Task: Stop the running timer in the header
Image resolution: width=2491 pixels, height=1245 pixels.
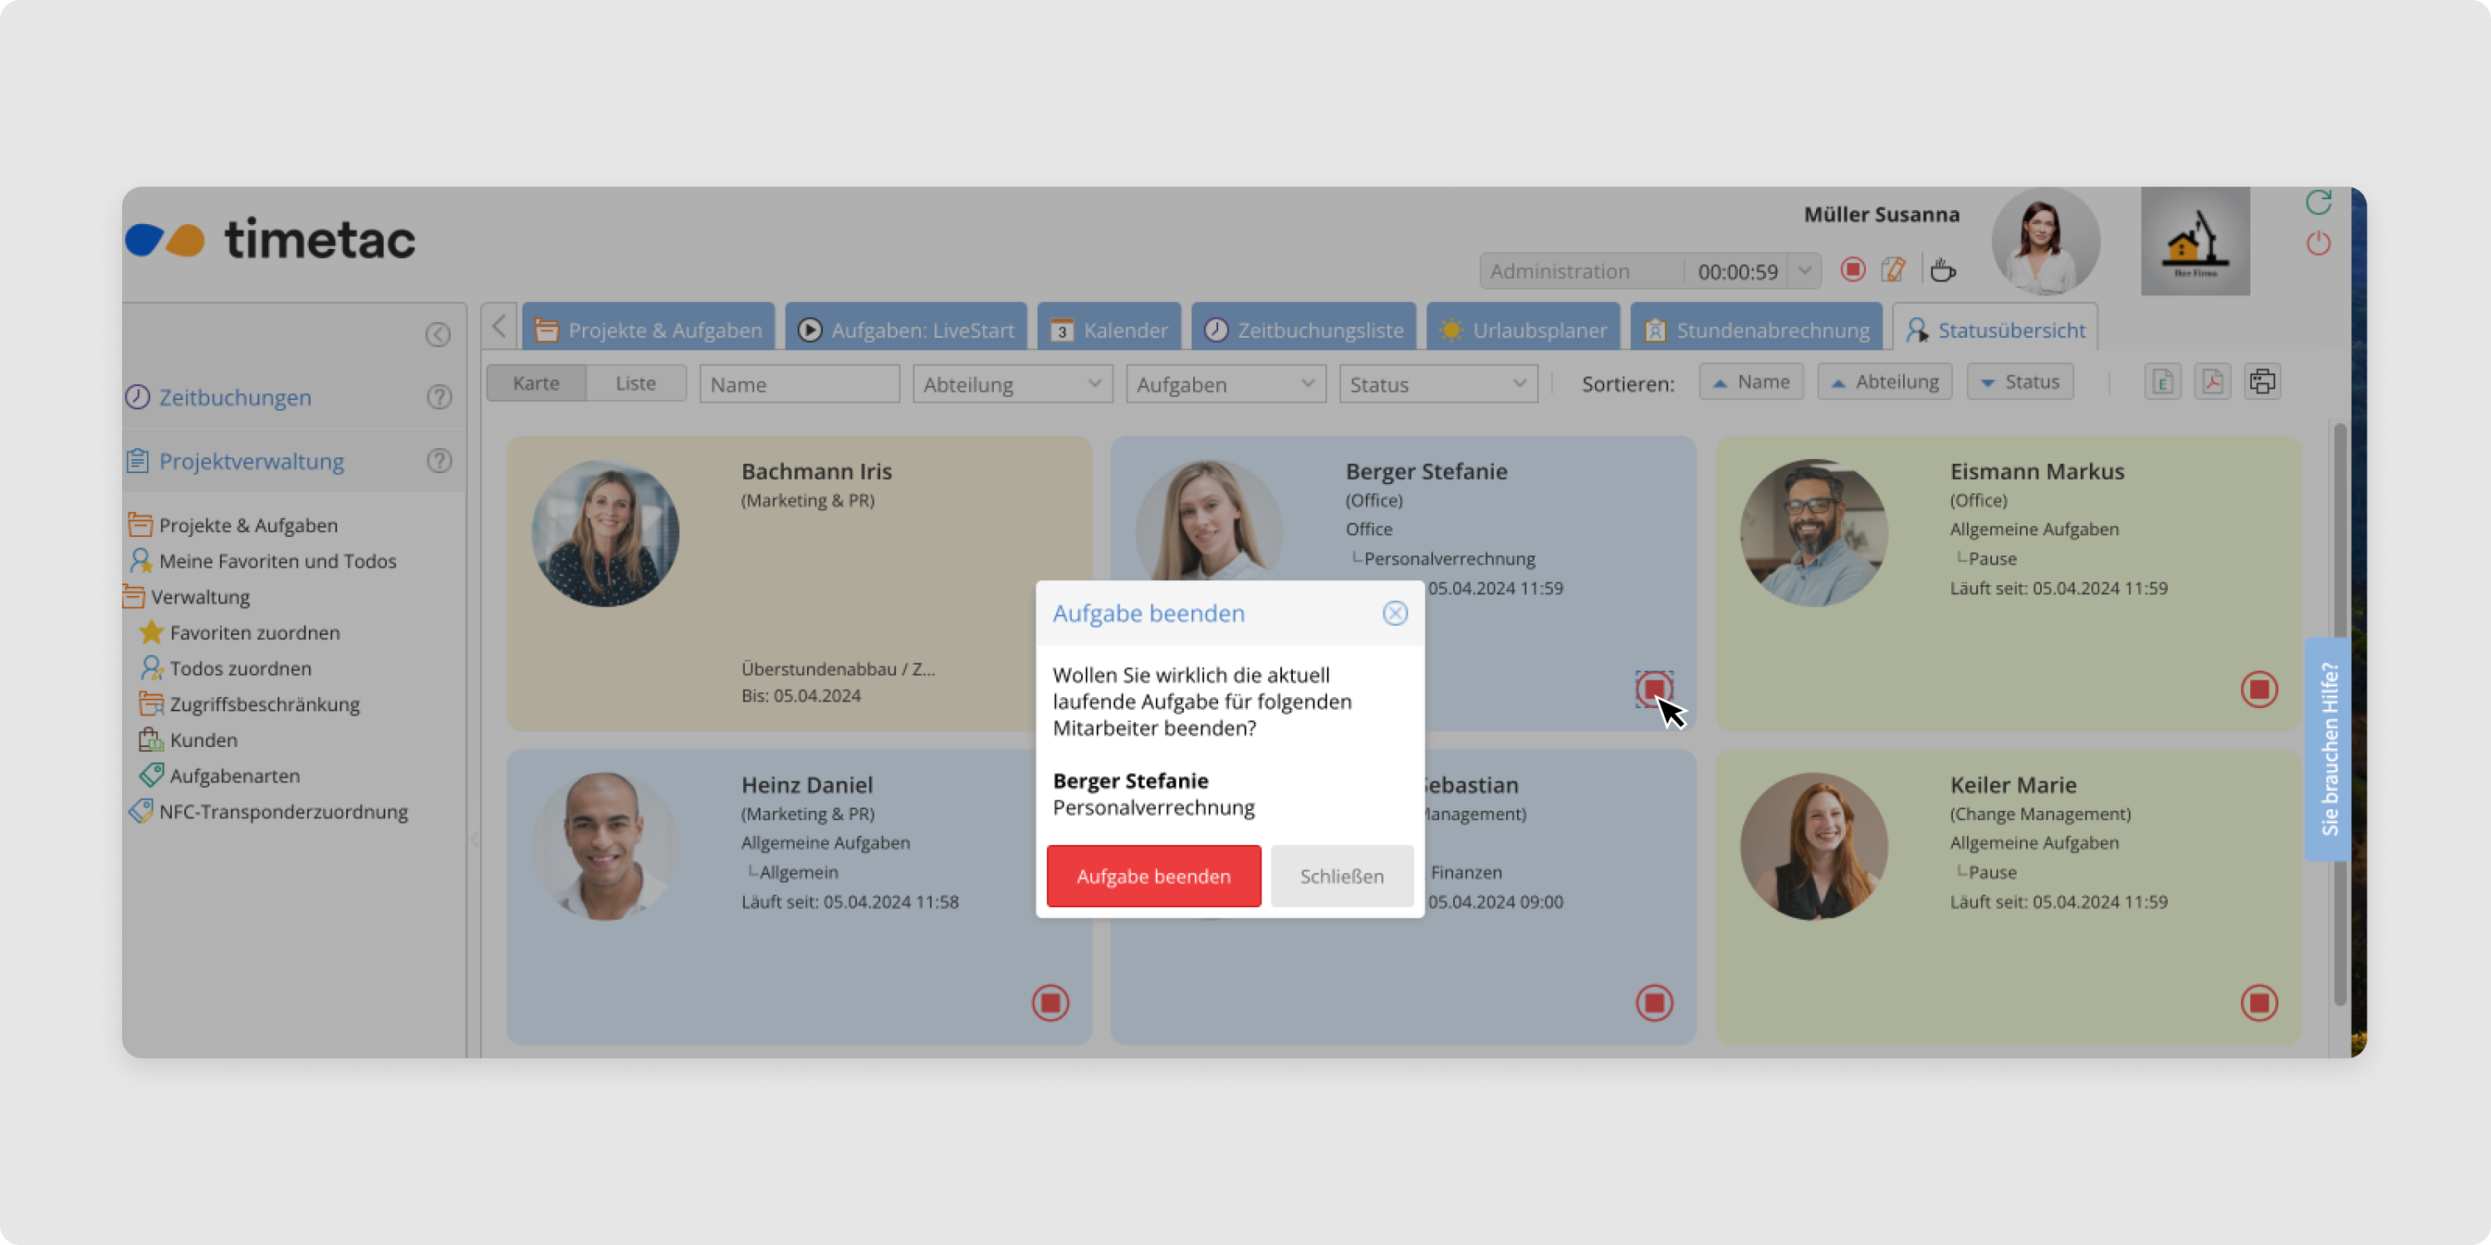Action: [x=1852, y=270]
